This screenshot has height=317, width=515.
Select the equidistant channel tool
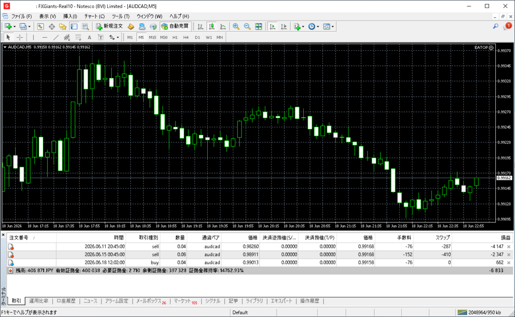[x=67, y=37]
